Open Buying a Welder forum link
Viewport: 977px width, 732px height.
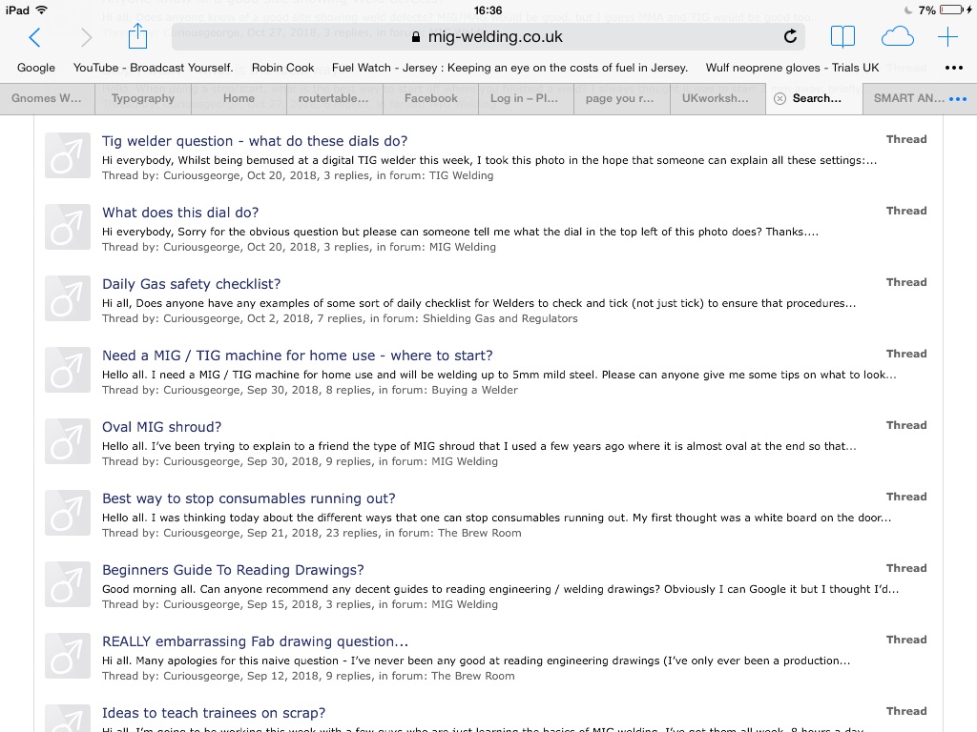[475, 390]
